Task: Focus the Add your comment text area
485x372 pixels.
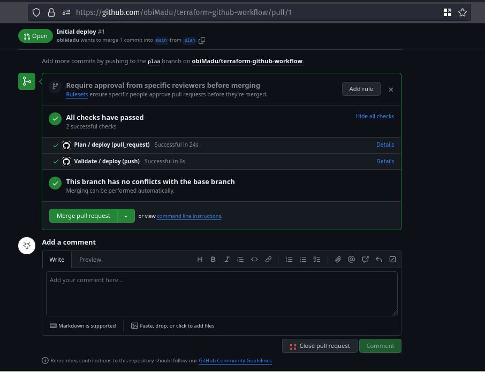Action: tap(222, 294)
